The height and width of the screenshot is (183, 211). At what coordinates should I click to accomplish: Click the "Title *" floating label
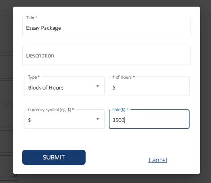coord(32,17)
